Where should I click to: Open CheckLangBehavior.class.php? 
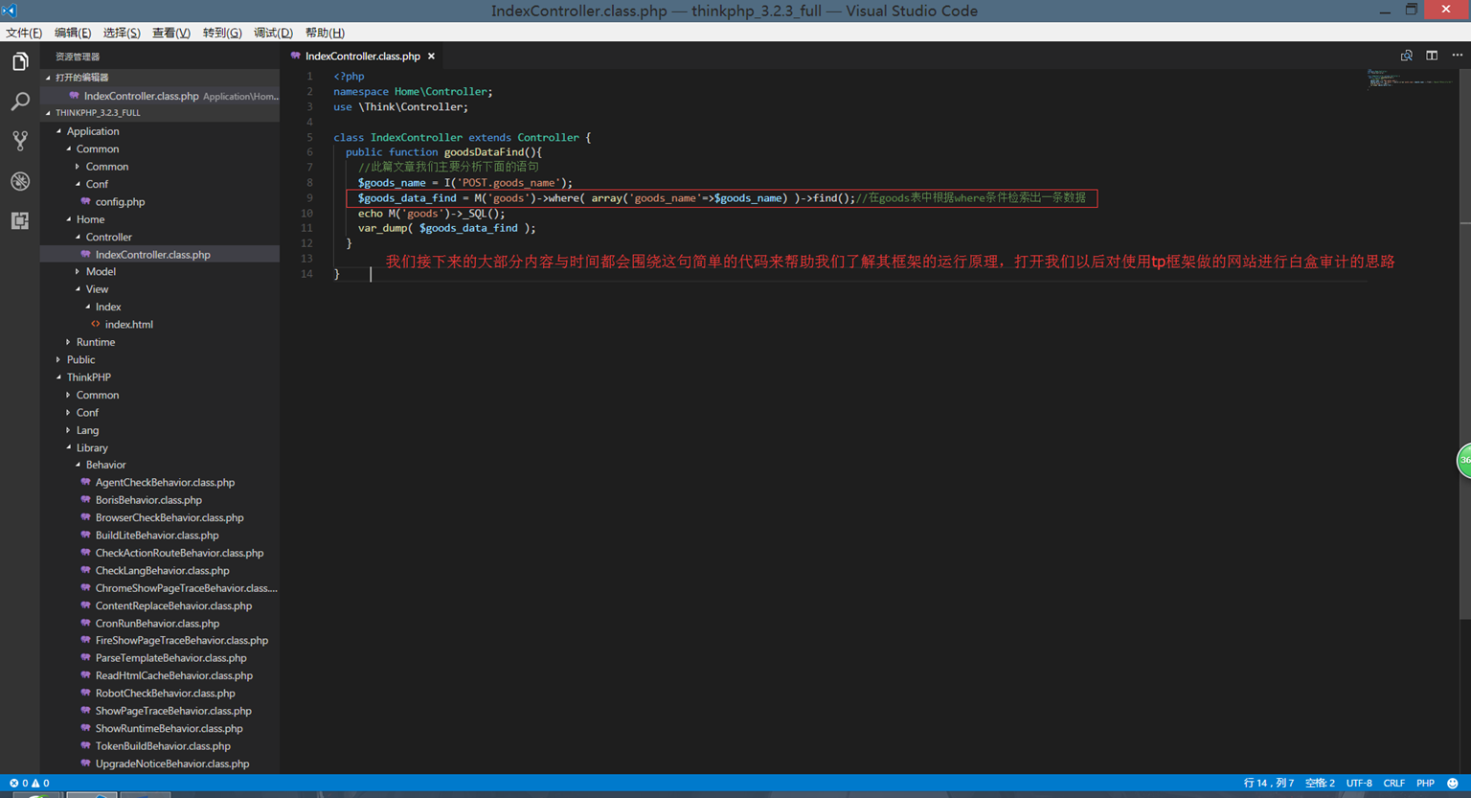click(162, 571)
